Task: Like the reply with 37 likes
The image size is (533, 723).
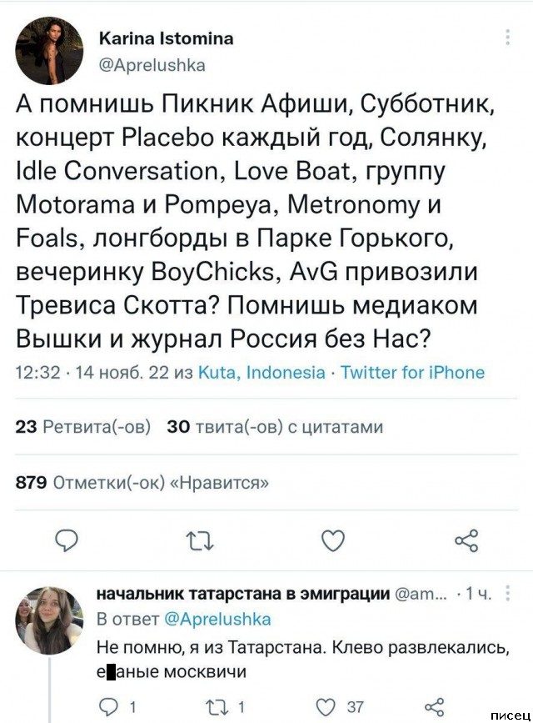Action: (332, 707)
